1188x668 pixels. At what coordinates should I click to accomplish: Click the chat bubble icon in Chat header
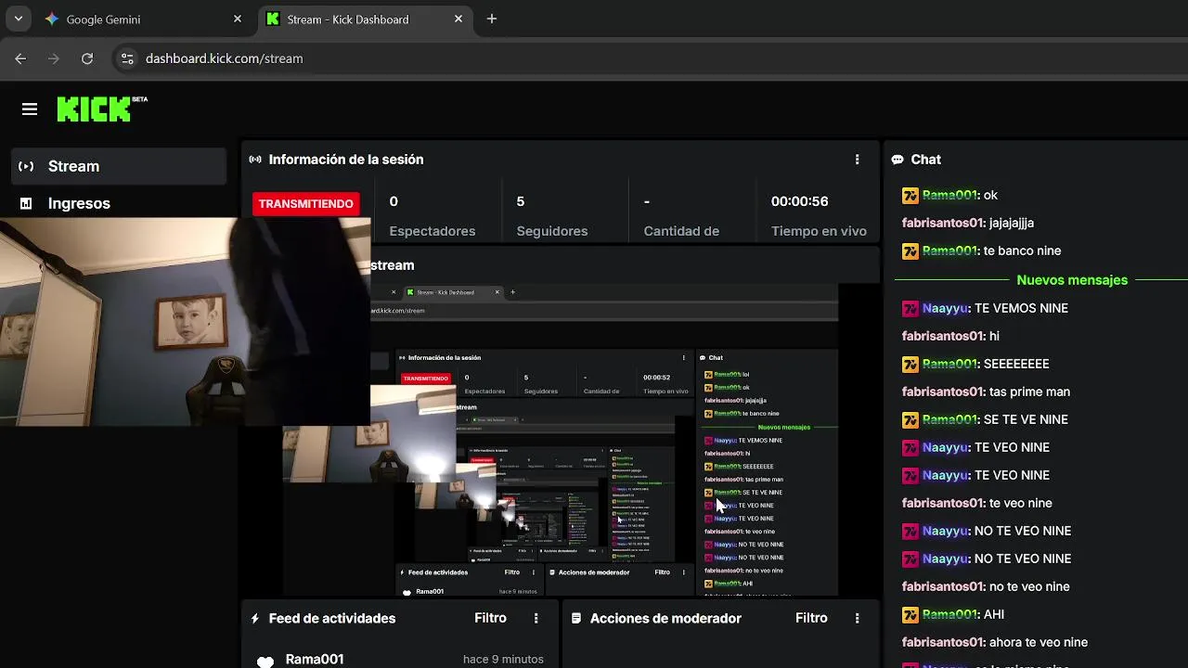tap(897, 160)
